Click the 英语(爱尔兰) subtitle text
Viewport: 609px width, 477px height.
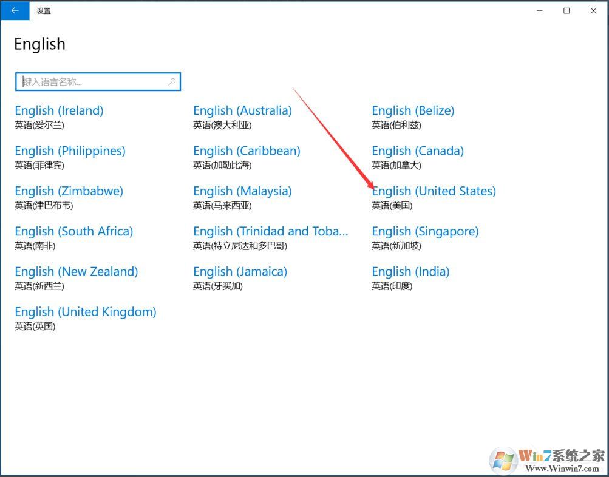pyautogui.click(x=39, y=125)
